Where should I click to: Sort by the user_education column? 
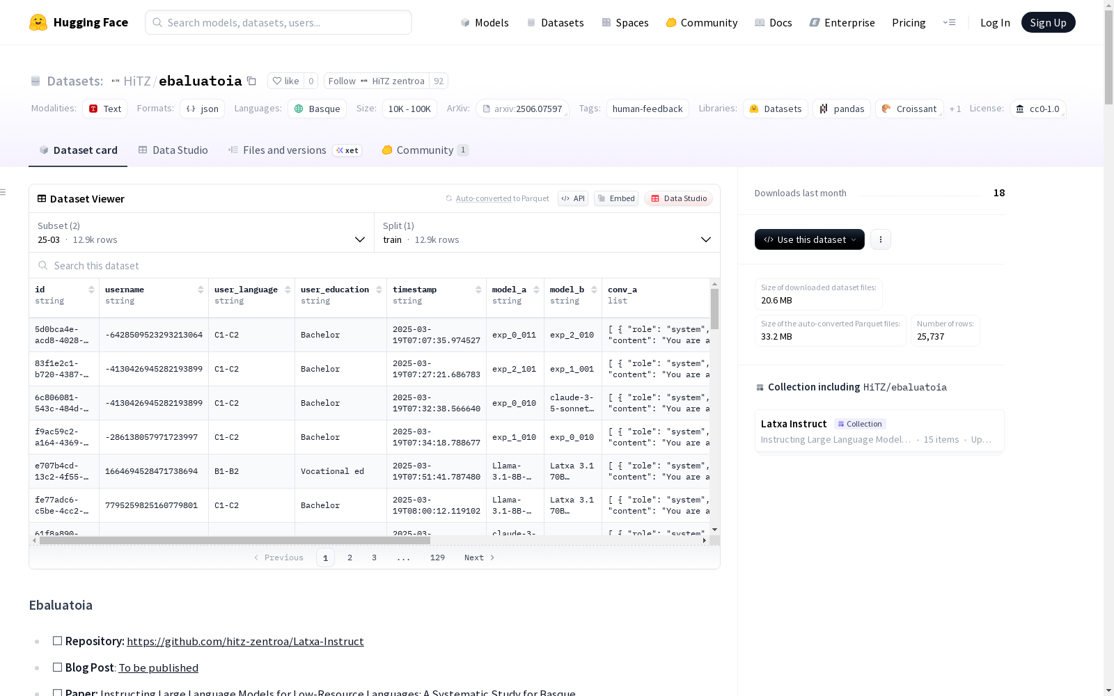click(x=379, y=290)
